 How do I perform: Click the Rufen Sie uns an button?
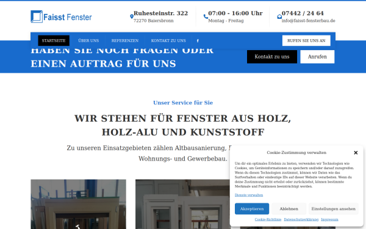tap(306, 41)
